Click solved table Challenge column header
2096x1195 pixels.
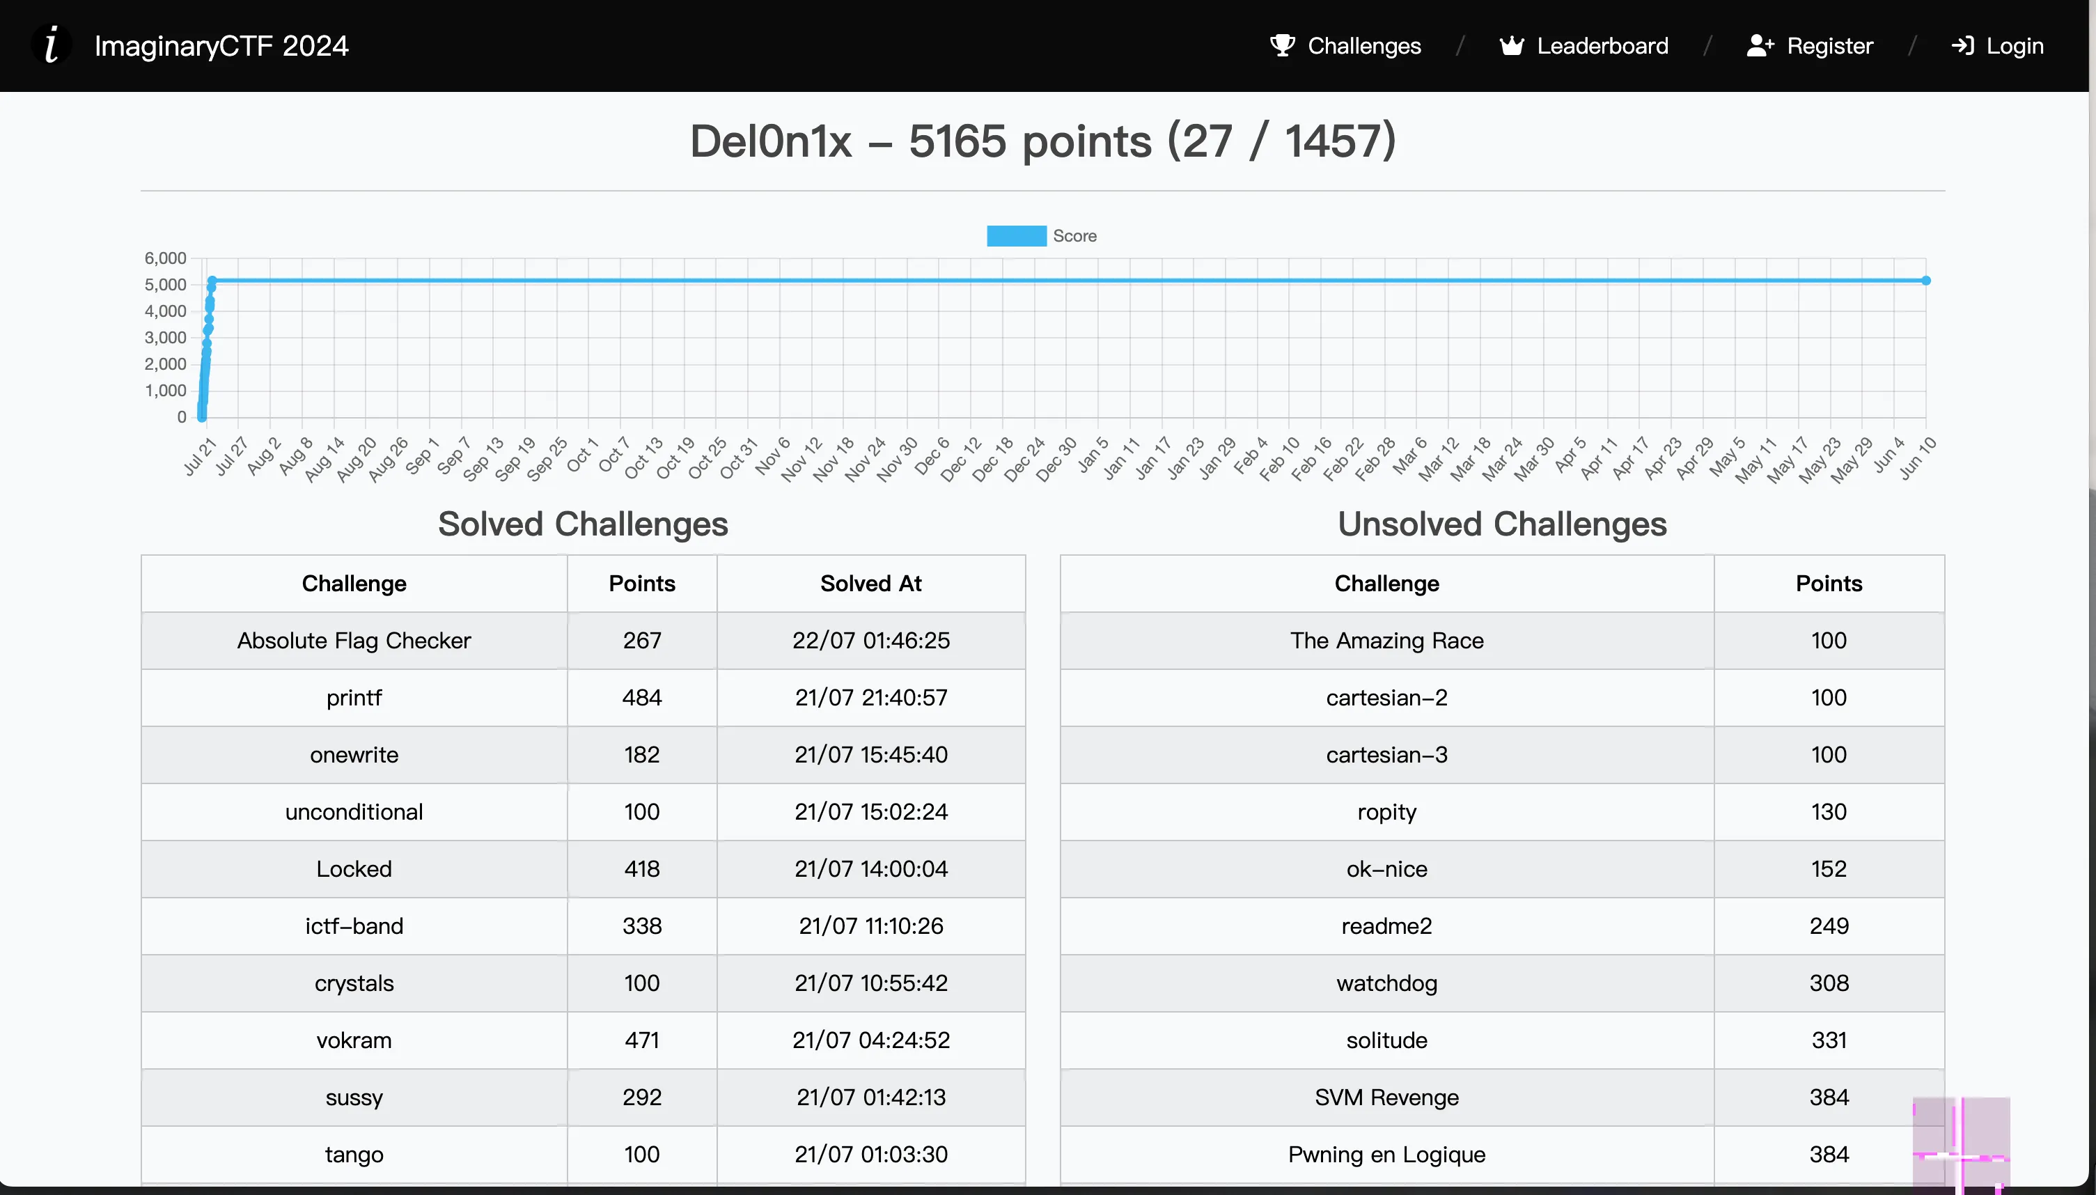[354, 583]
